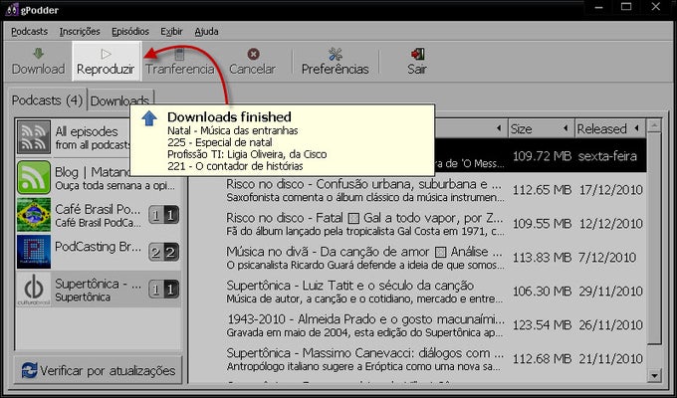Click the 109.72 MB size cell

pyautogui.click(x=542, y=156)
